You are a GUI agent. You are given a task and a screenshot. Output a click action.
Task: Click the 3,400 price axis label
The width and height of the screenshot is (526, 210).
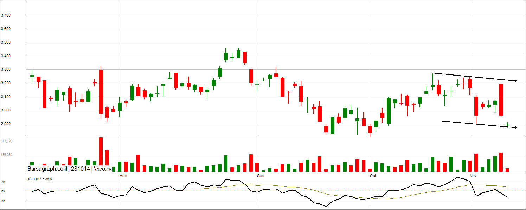point(6,56)
